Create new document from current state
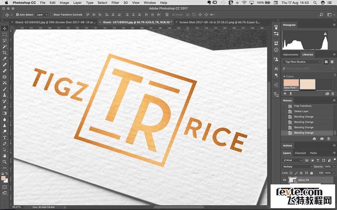Screen dimensions: 337x210 [314, 139]
